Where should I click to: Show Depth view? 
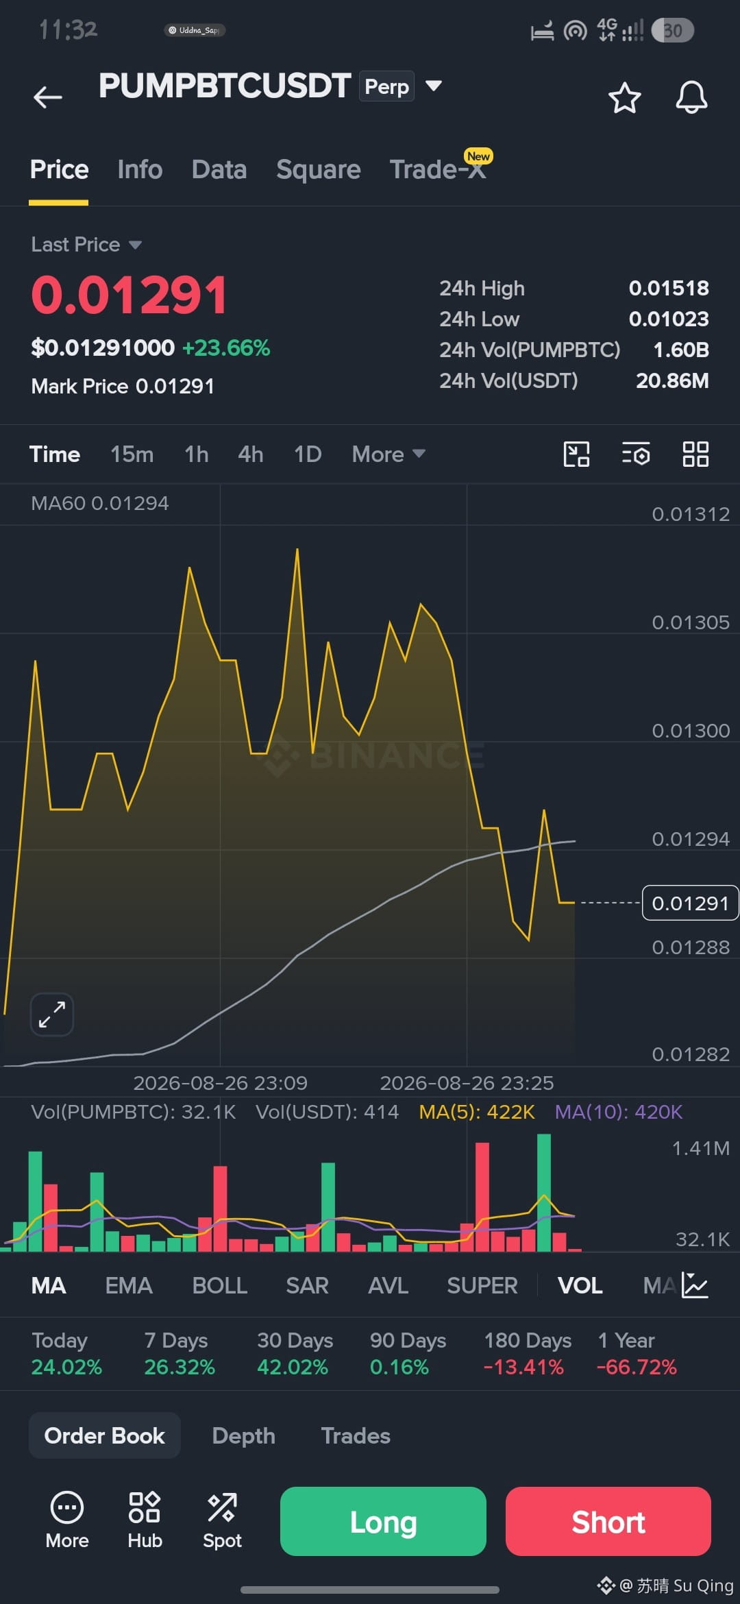coord(244,1435)
